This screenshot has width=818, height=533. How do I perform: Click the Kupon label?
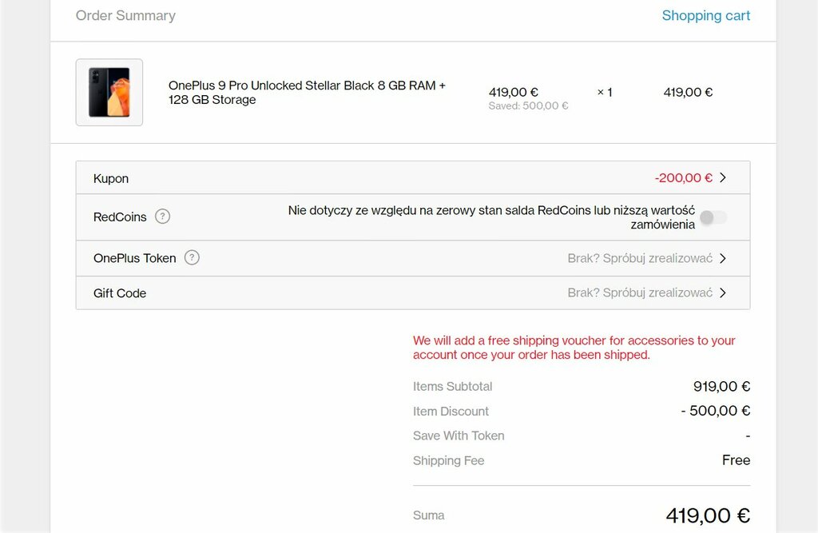click(110, 178)
